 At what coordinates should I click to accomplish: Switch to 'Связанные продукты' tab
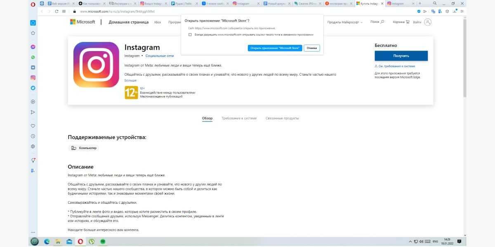click(x=282, y=118)
